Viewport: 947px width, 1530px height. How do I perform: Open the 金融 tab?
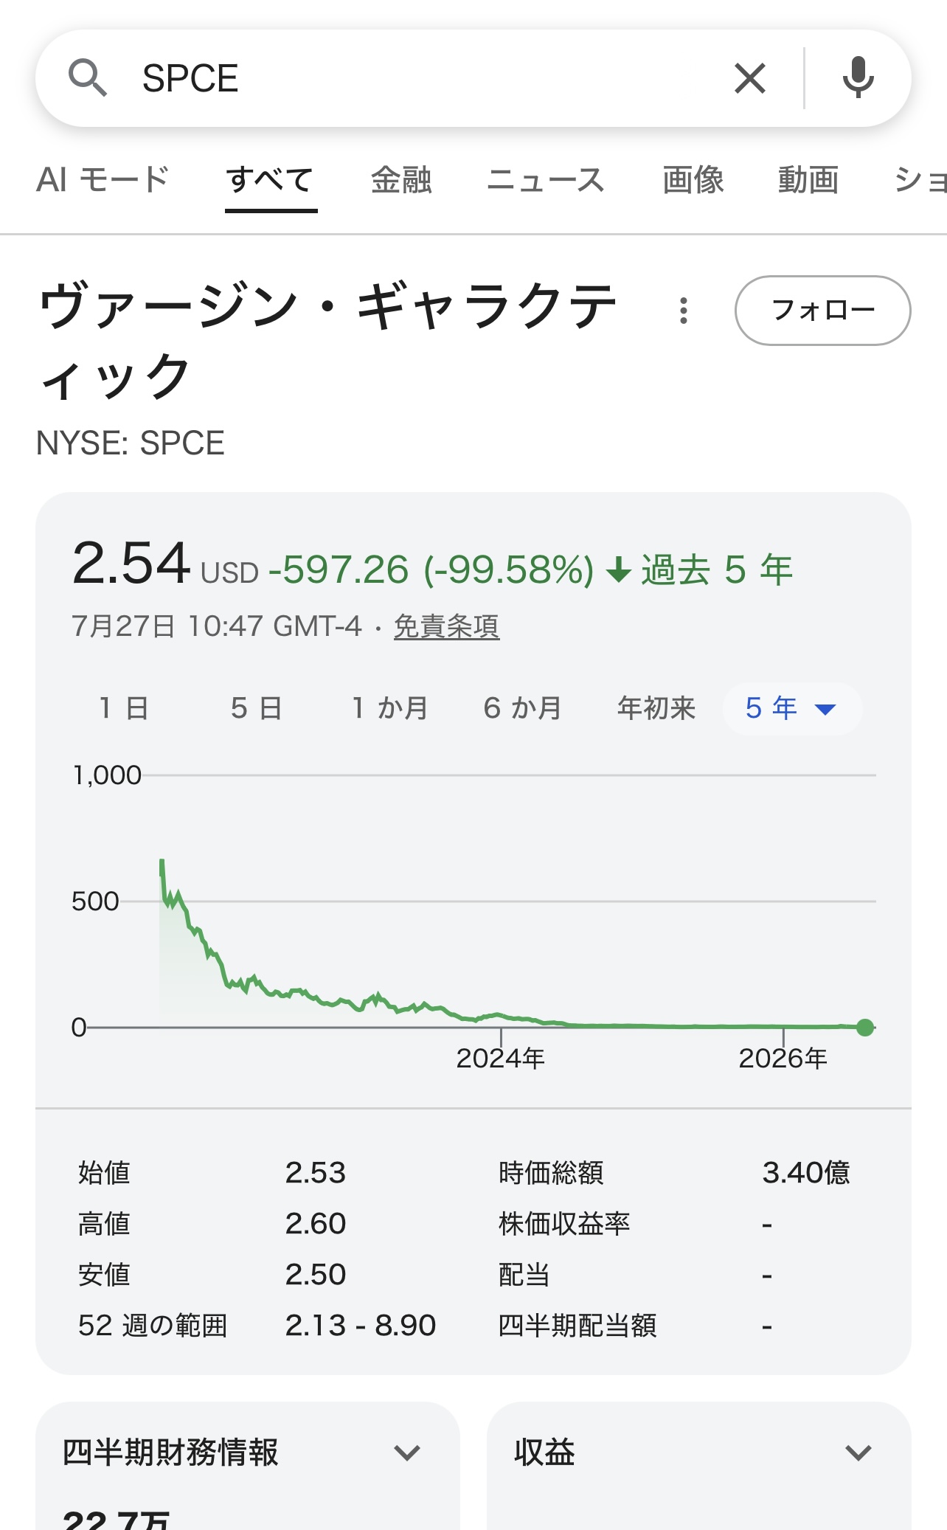pyautogui.click(x=401, y=180)
